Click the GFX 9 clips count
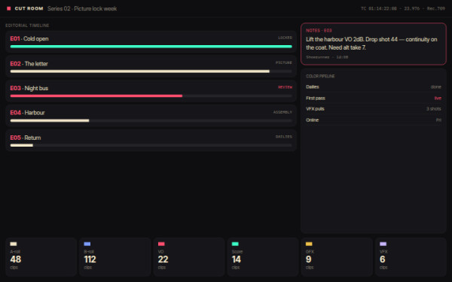This screenshot has height=282, width=452. click(309, 259)
